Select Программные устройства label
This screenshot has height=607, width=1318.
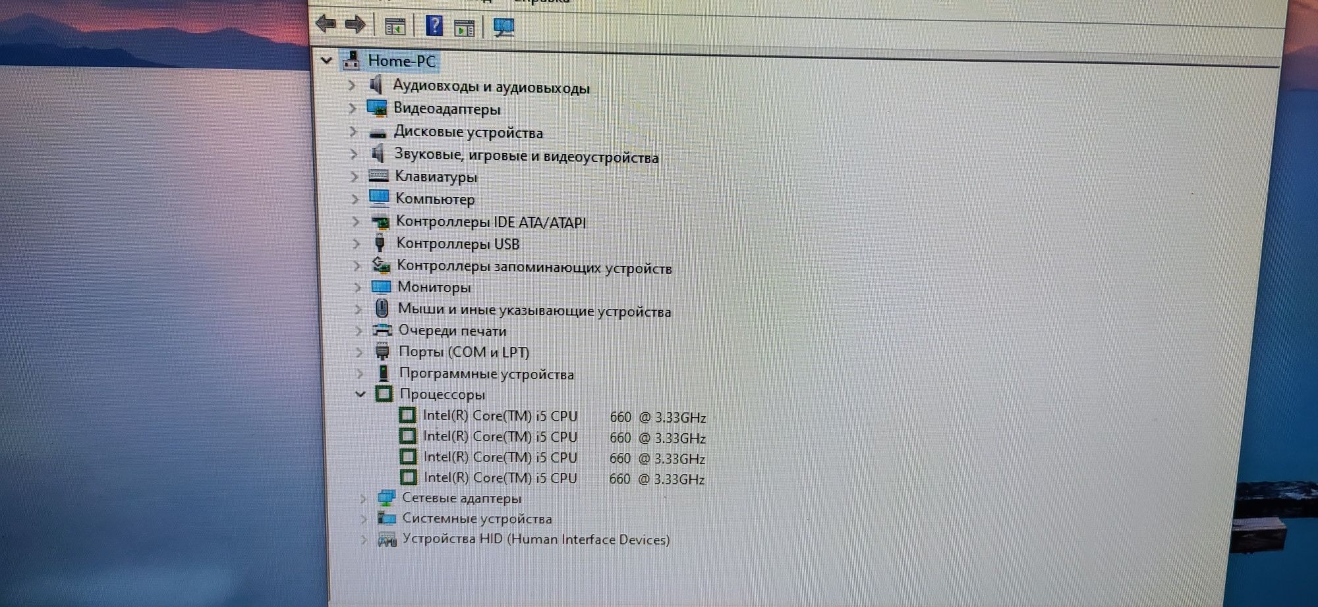[x=486, y=374]
